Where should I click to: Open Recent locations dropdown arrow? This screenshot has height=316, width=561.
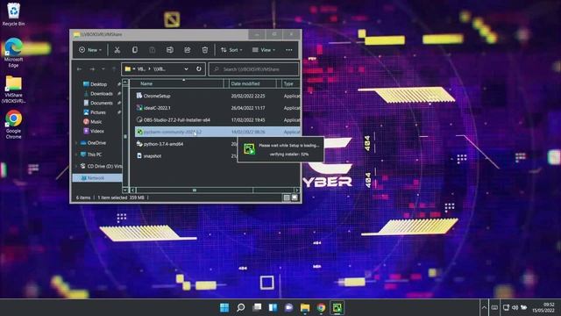click(x=103, y=68)
